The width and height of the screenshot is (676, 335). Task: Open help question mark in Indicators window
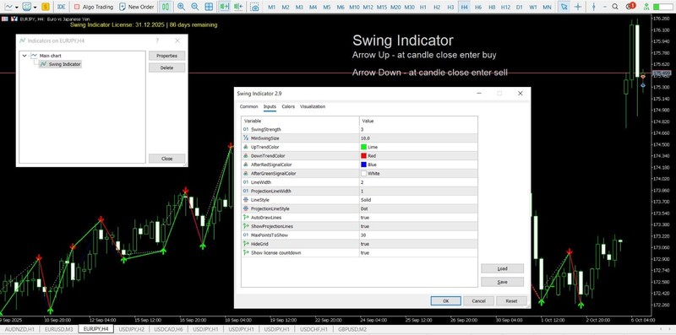[x=157, y=41]
